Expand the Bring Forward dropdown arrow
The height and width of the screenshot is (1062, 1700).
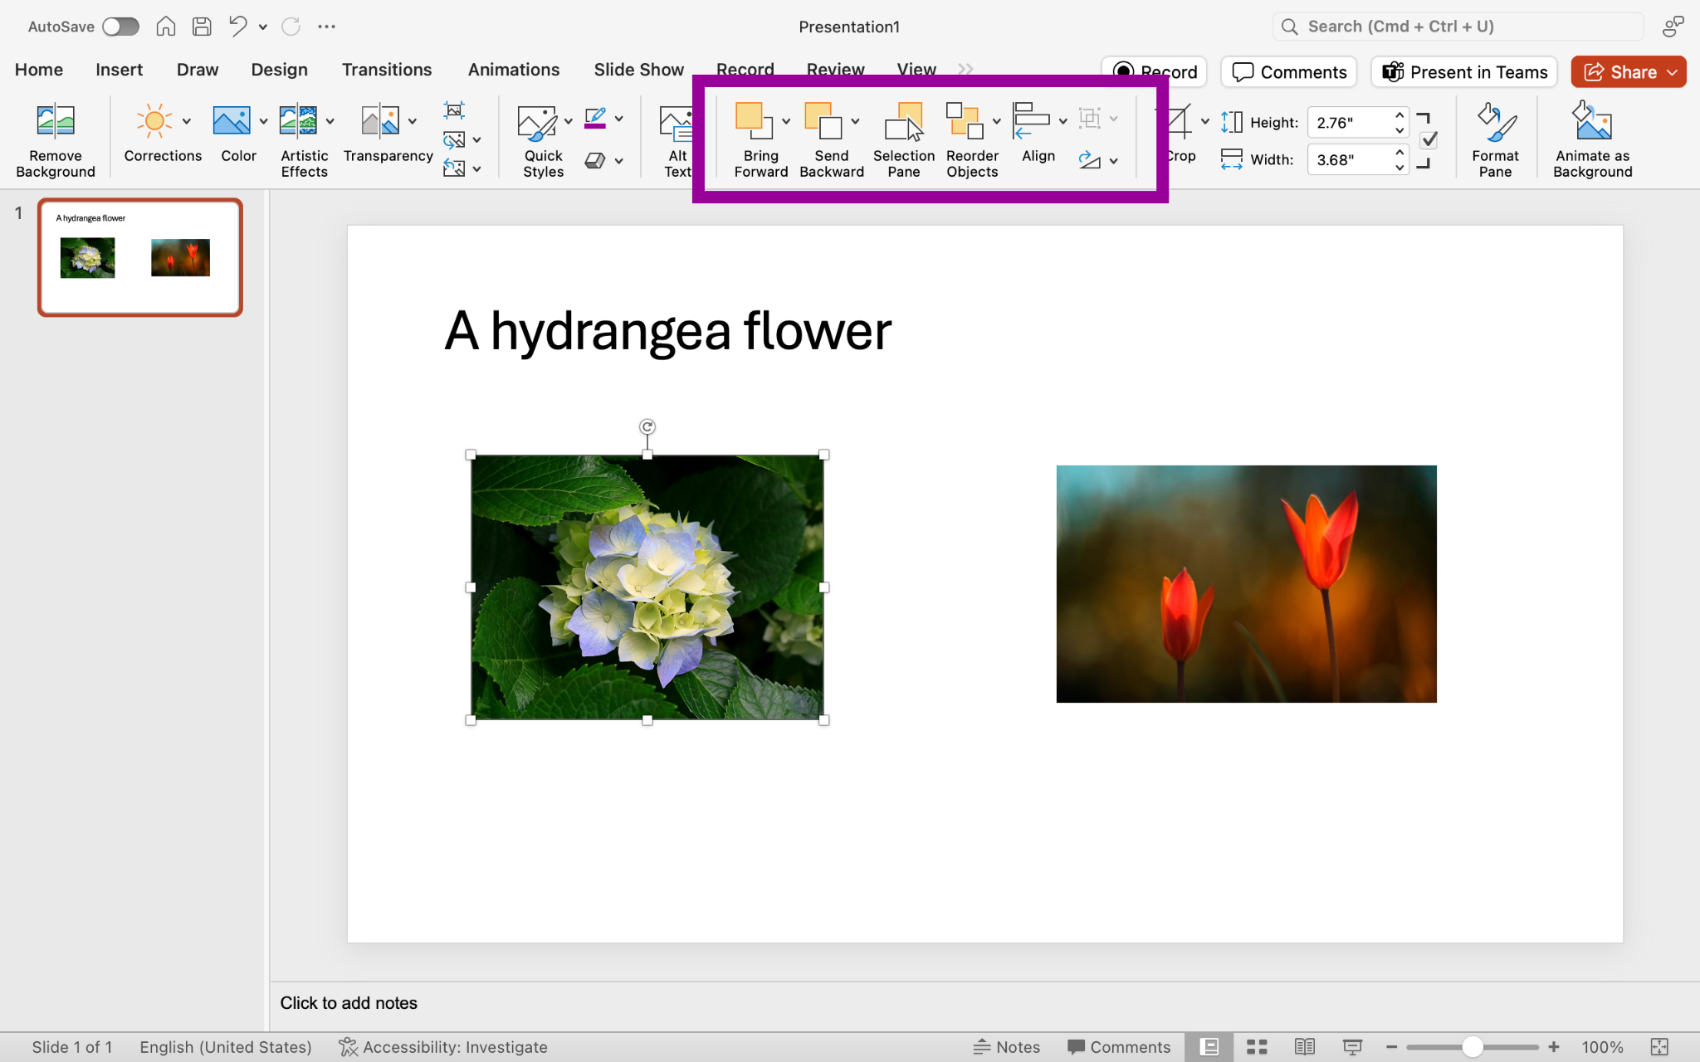pyautogui.click(x=786, y=121)
